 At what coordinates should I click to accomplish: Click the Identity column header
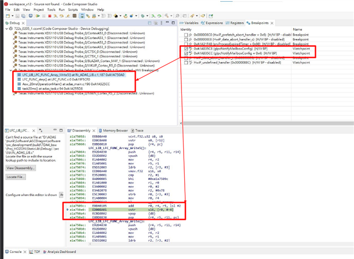coord(186,29)
